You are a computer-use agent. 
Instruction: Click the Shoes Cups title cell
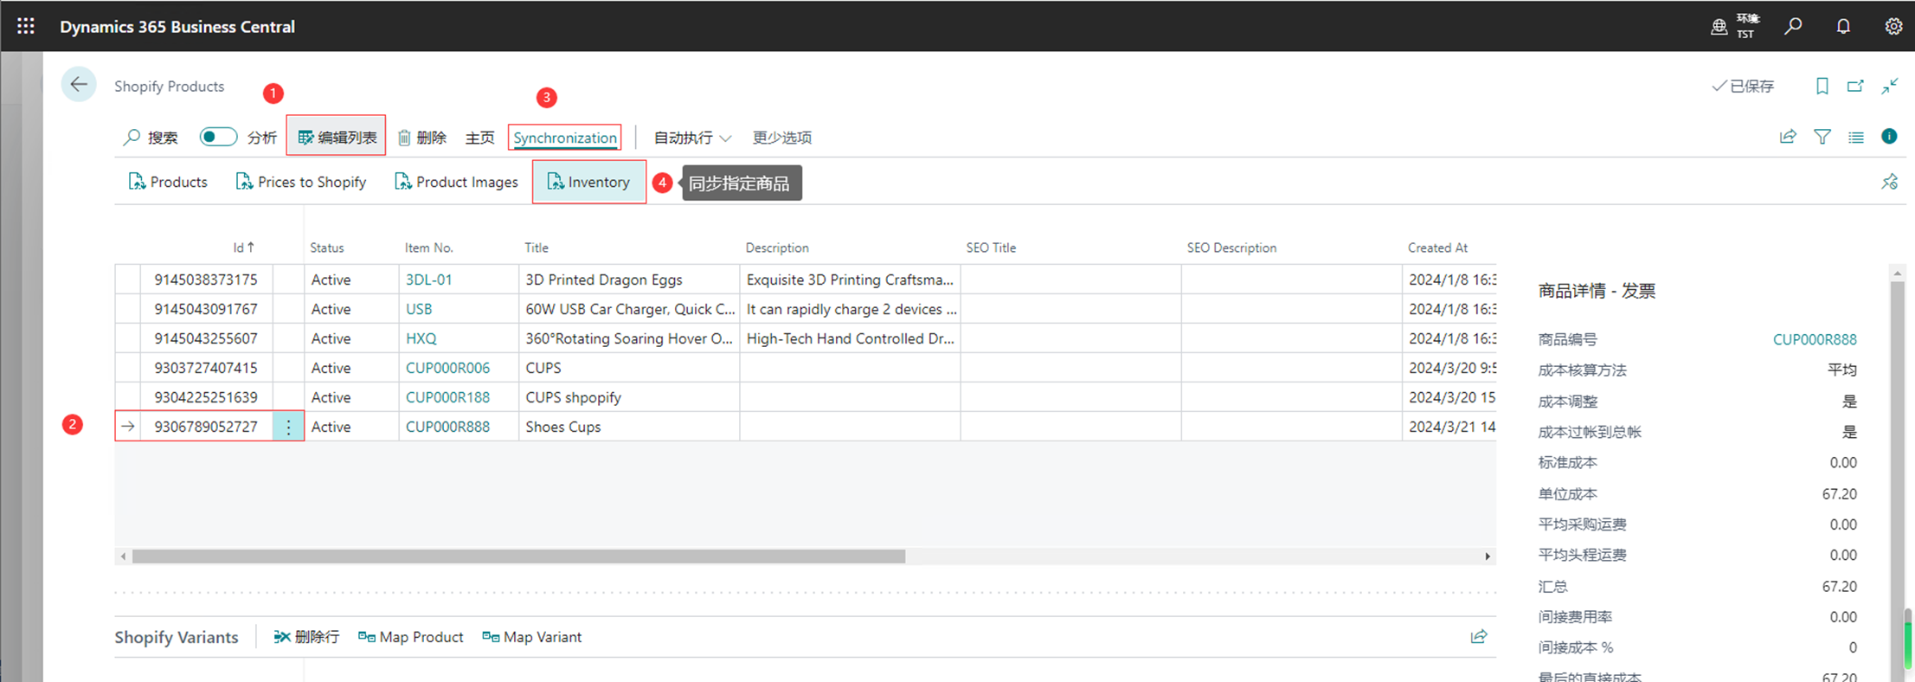point(629,427)
